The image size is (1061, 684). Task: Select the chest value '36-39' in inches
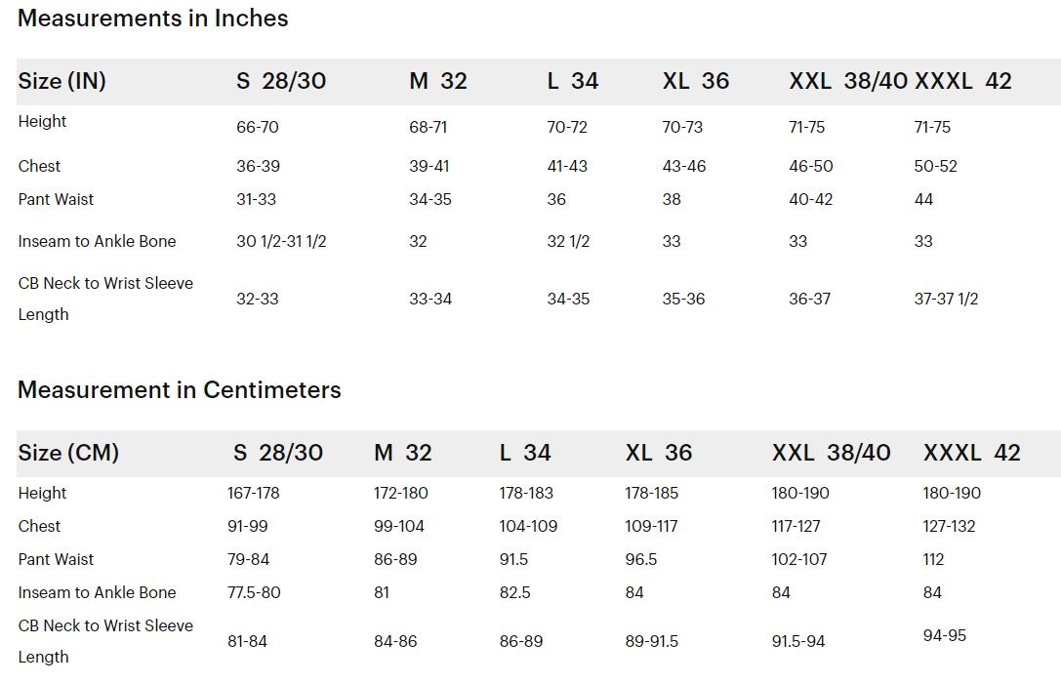pos(258,166)
